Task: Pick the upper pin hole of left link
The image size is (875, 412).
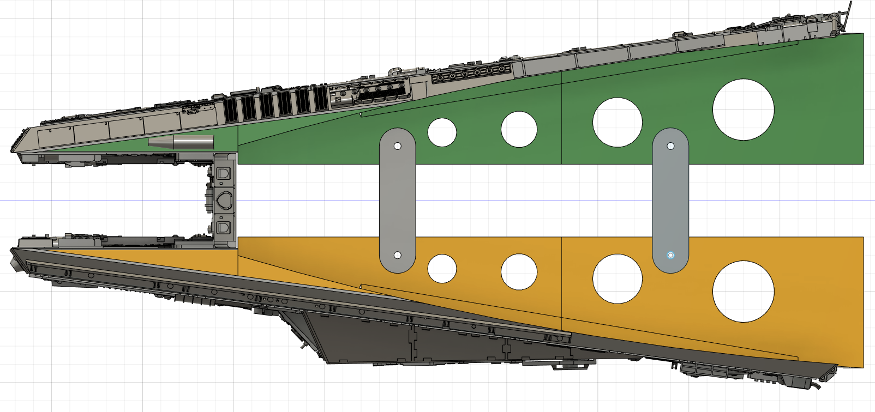Action: click(398, 146)
